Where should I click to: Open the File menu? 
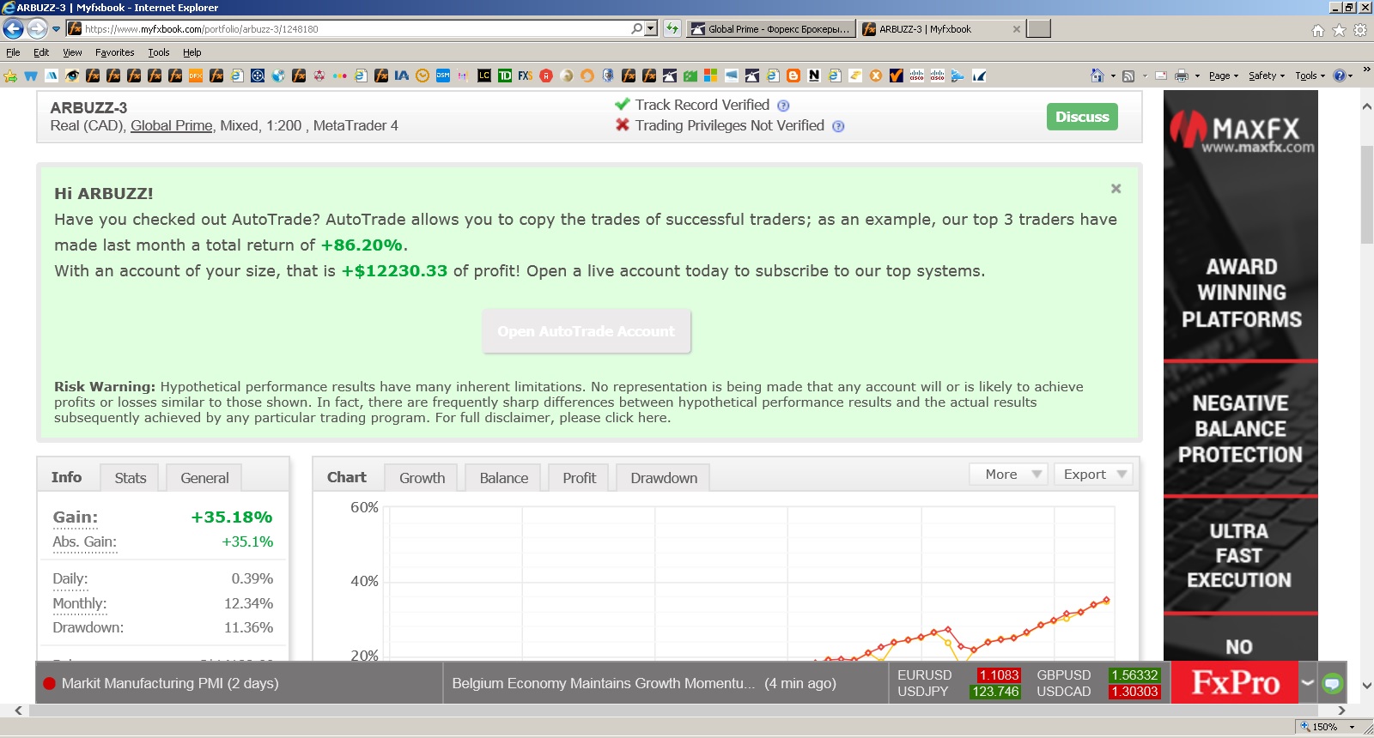(13, 52)
